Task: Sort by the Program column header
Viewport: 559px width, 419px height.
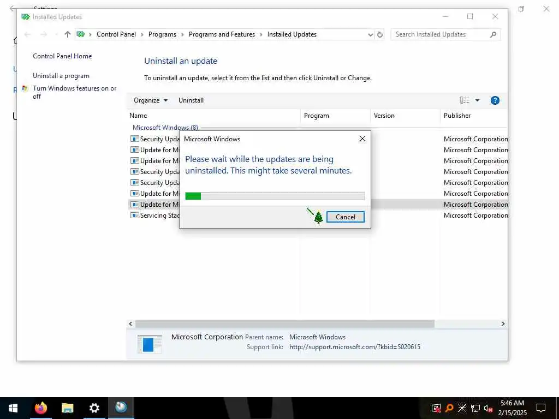Action: pos(336,116)
